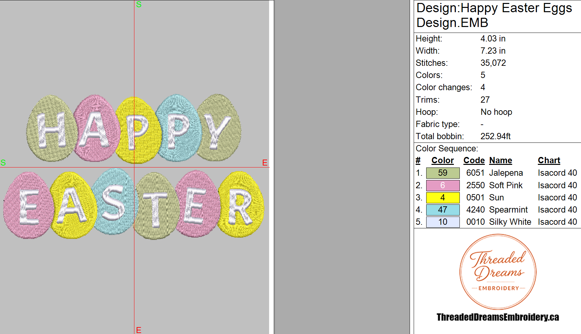Image resolution: width=581 pixels, height=334 pixels.
Task: Click the green S start marker at canvas top
Action: tap(139, 4)
